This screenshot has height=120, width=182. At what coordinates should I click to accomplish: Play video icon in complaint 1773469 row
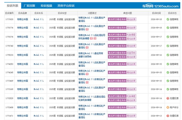point(87,82)
